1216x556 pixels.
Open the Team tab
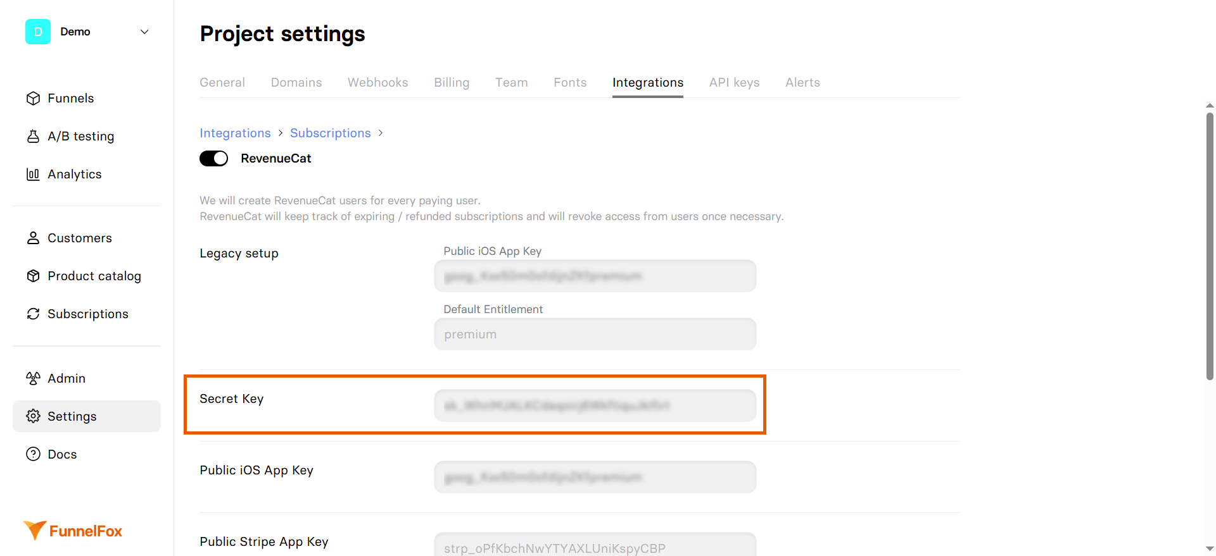coord(512,82)
